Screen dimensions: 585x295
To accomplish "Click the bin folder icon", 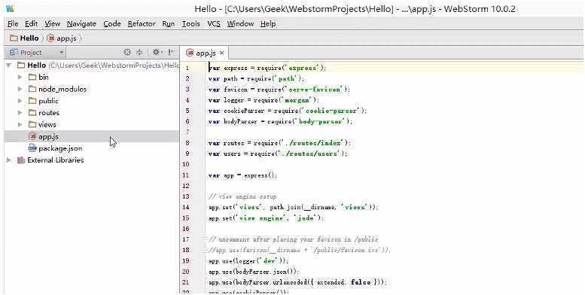I will 32,78.
